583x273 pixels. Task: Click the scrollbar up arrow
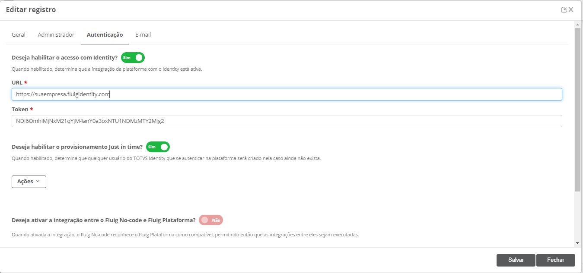(577, 24)
